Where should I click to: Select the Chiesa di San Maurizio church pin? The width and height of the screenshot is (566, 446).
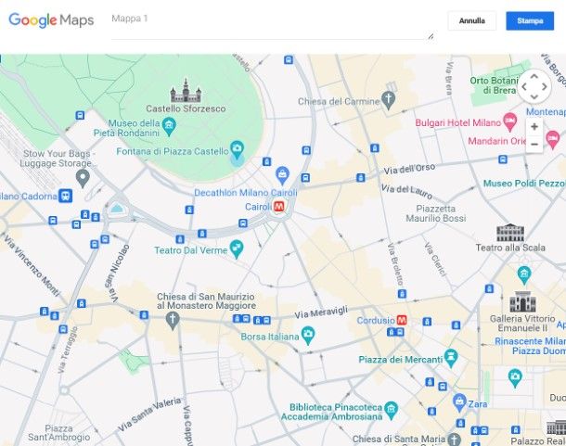pyautogui.click(x=173, y=321)
